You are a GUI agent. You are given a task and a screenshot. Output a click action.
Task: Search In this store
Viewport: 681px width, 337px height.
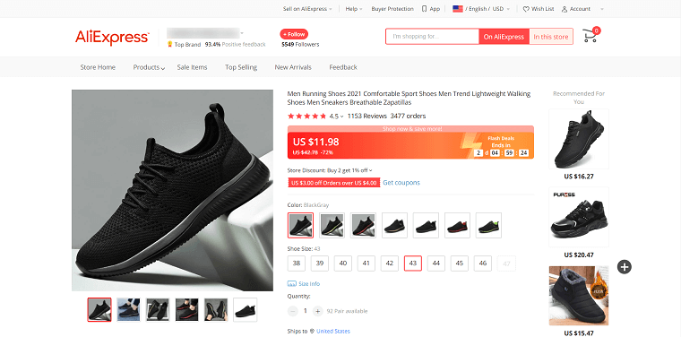551,37
